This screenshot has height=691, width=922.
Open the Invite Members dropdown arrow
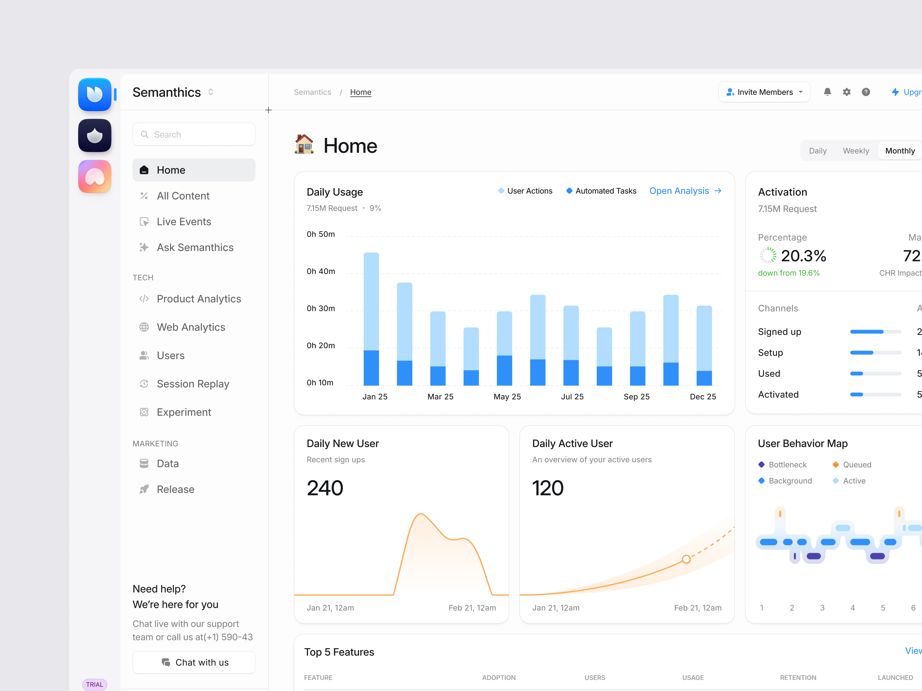[801, 92]
